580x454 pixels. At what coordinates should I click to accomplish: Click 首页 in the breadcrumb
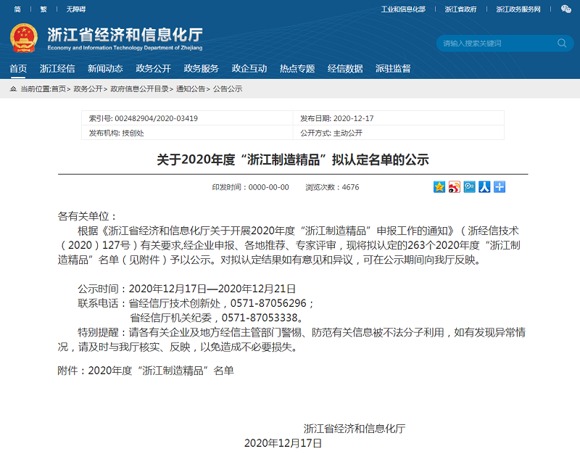click(x=59, y=88)
